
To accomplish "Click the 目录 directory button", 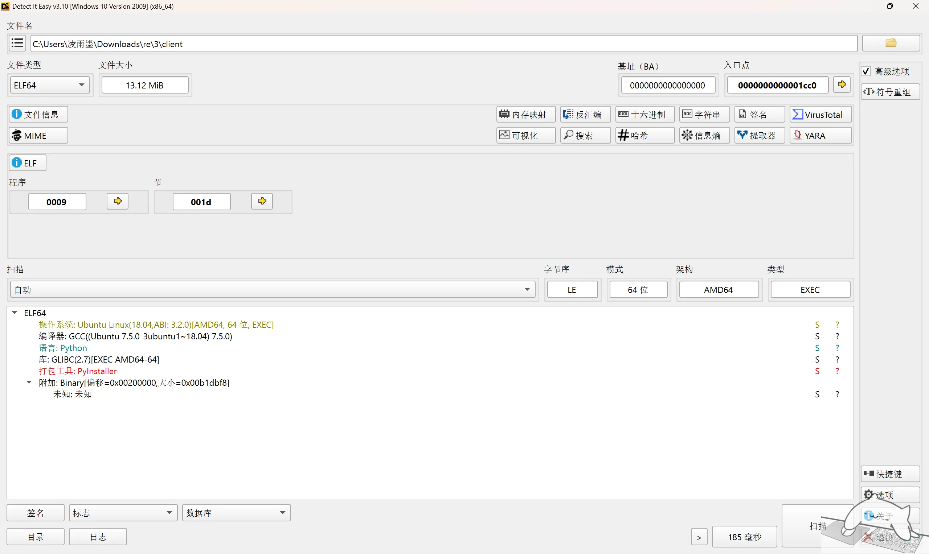I will 36,537.
